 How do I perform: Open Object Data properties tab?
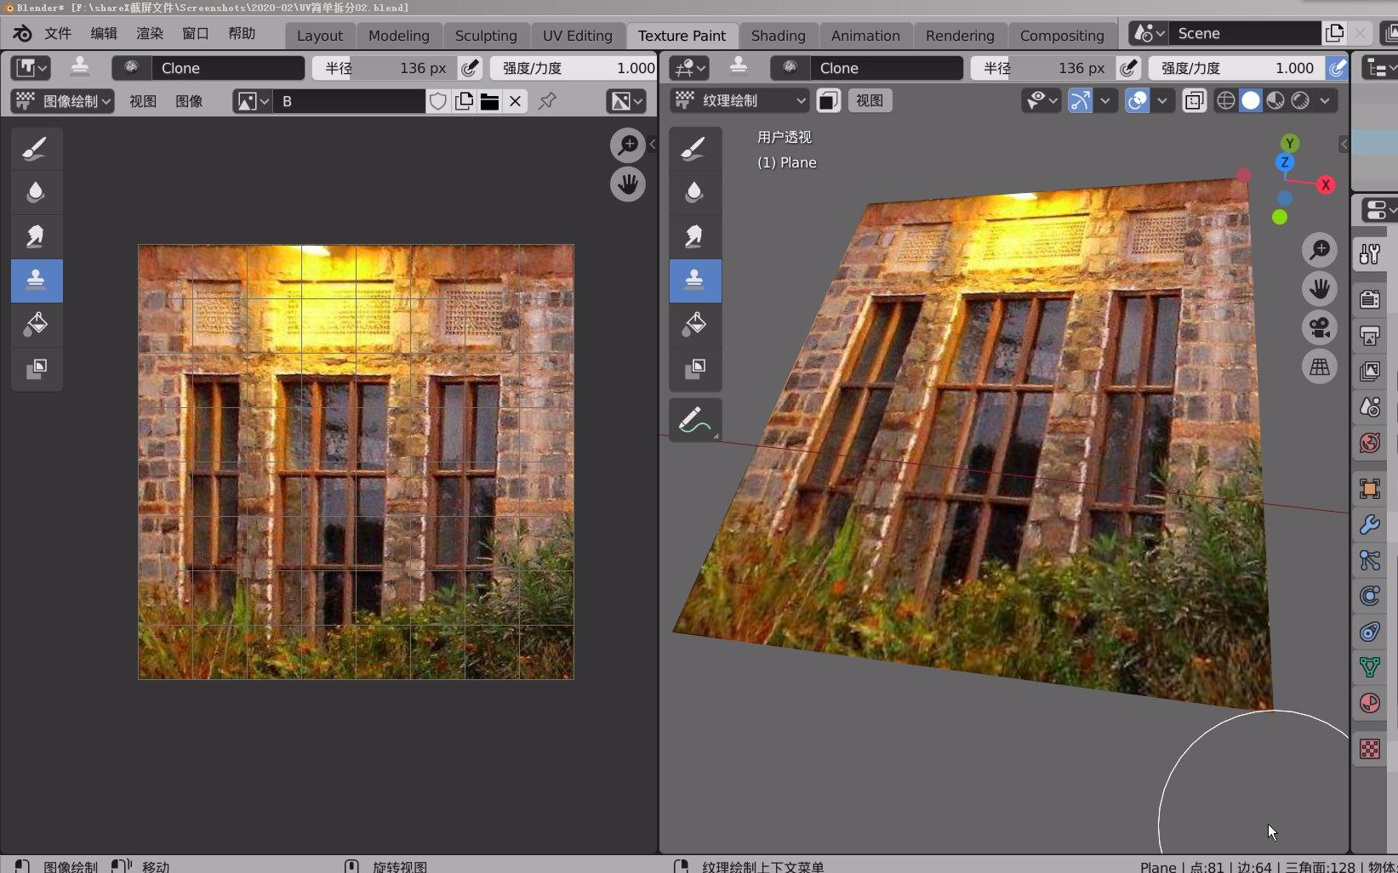[x=1370, y=667]
